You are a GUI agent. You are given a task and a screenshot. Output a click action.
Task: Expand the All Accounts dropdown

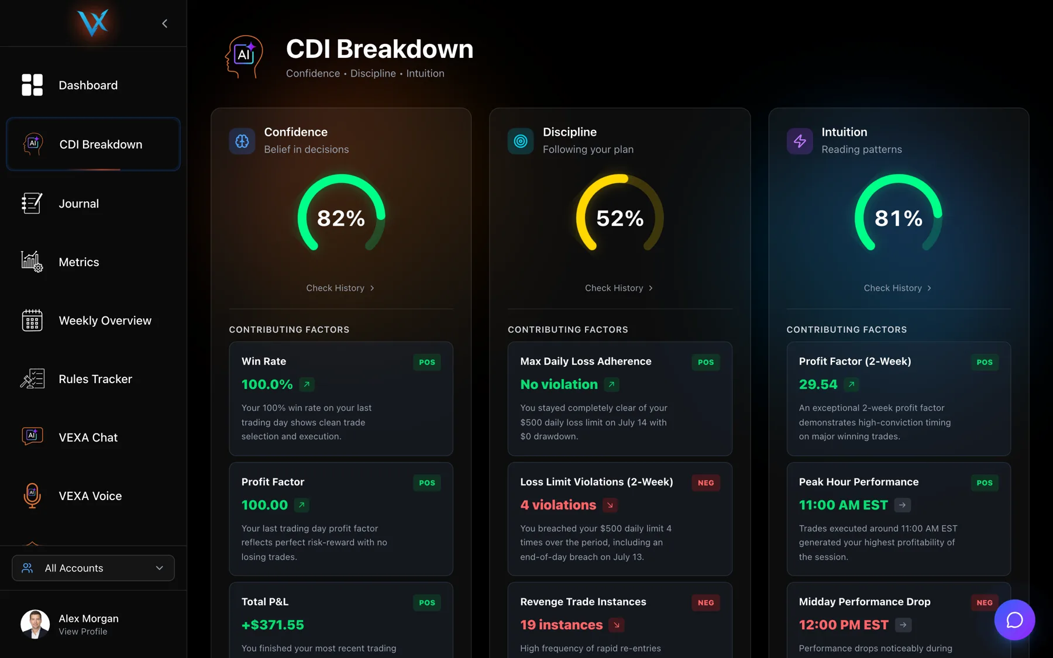[93, 568]
